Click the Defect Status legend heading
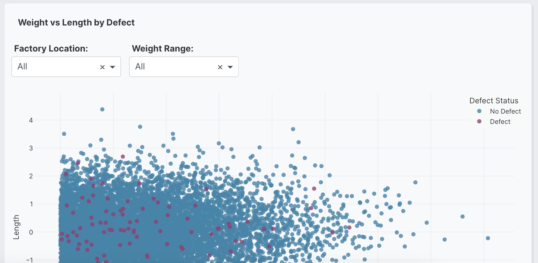538x263 pixels. pyautogui.click(x=494, y=101)
